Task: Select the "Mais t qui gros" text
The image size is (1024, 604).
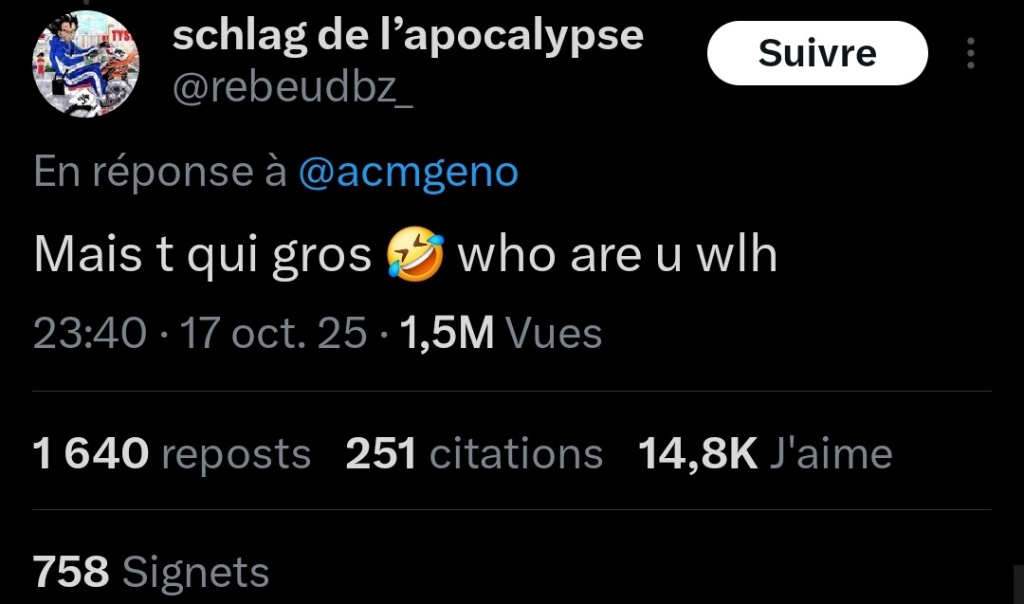Action: [x=202, y=256]
